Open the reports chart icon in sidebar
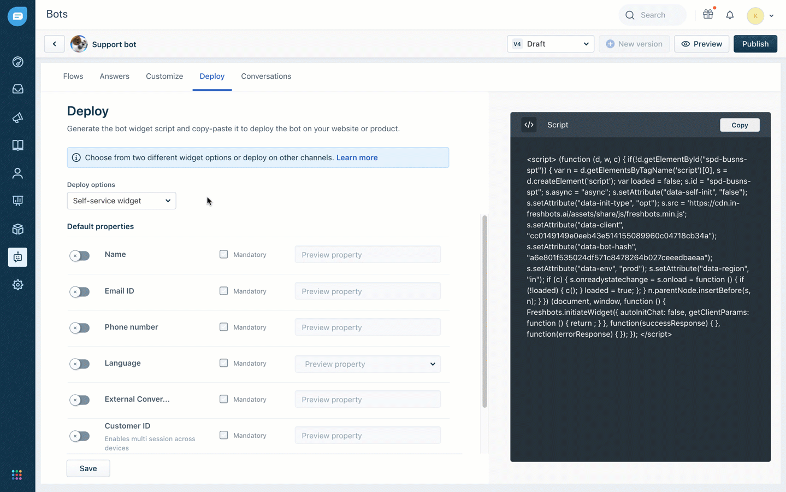Viewport: 786px width, 492px height. tap(17, 201)
